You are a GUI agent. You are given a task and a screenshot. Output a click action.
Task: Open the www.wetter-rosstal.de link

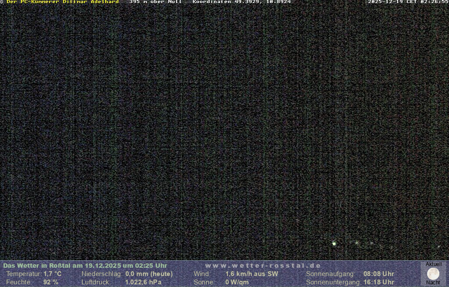tap(263, 266)
